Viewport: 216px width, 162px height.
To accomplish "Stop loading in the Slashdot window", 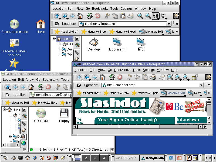I will [x=120, y=77].
